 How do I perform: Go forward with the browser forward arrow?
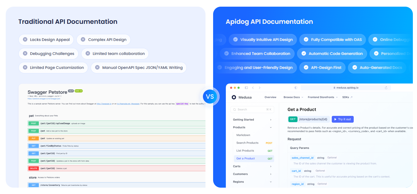(260, 88)
